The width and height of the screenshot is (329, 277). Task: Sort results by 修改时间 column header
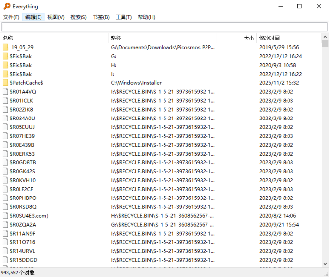coord(289,38)
